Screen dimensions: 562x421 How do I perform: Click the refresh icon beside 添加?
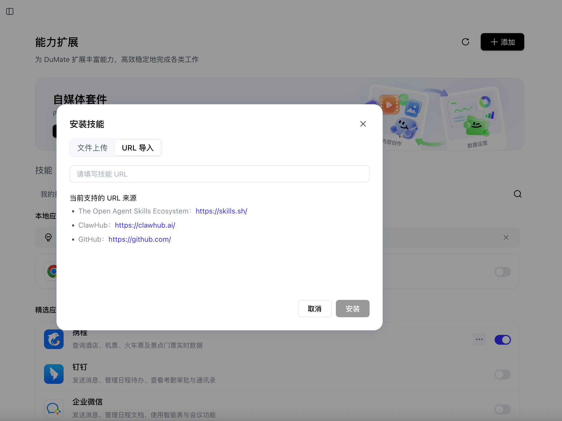point(466,42)
